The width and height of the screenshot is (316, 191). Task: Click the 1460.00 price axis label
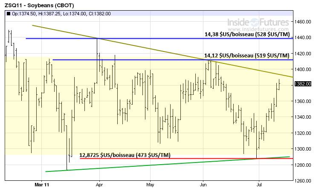303,21
